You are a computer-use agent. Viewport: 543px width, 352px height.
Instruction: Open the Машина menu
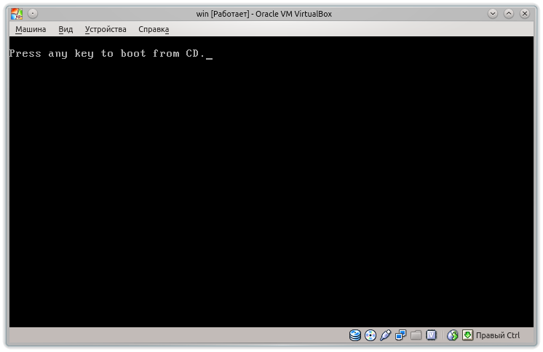click(x=31, y=29)
